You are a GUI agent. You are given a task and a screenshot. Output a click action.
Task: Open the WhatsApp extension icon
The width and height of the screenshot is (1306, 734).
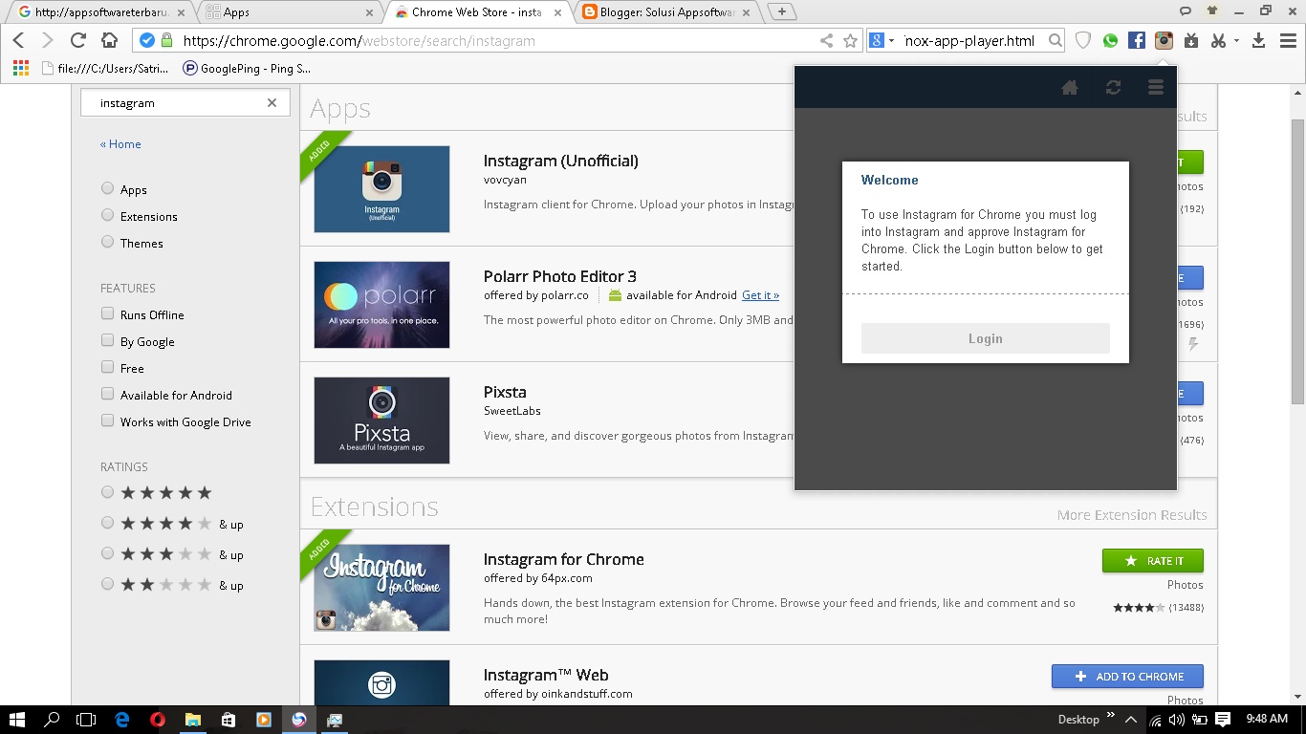1110,40
